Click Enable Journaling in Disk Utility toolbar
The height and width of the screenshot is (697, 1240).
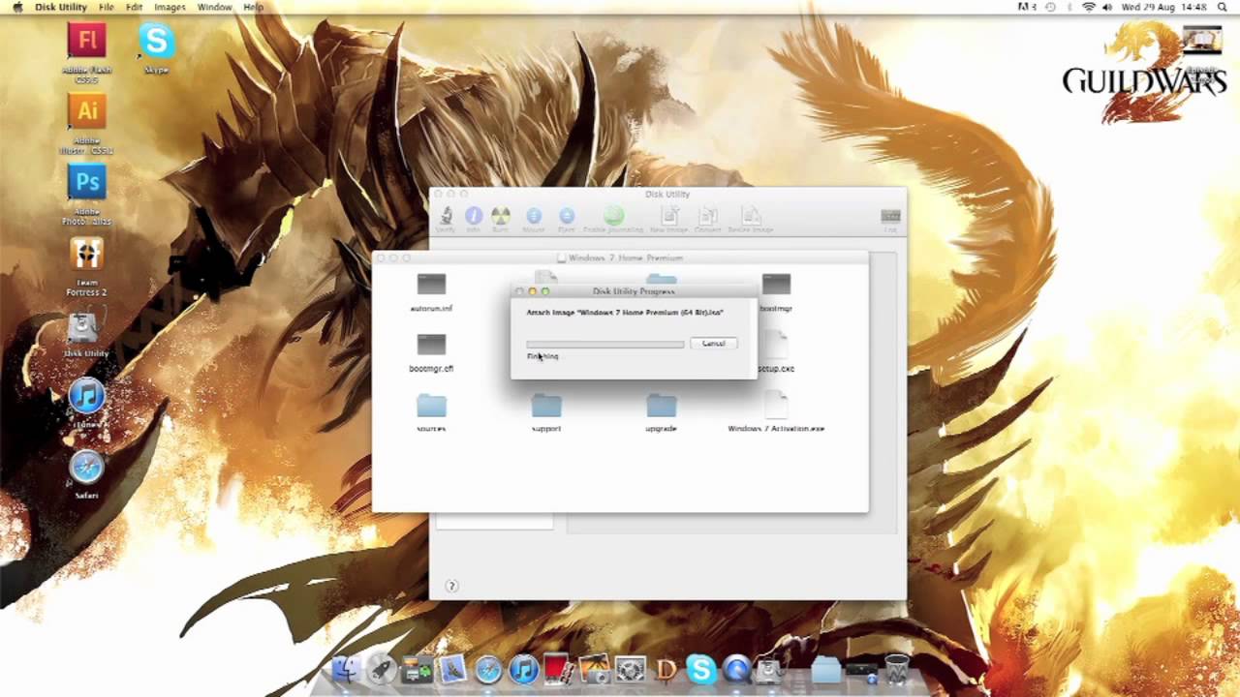(613, 217)
